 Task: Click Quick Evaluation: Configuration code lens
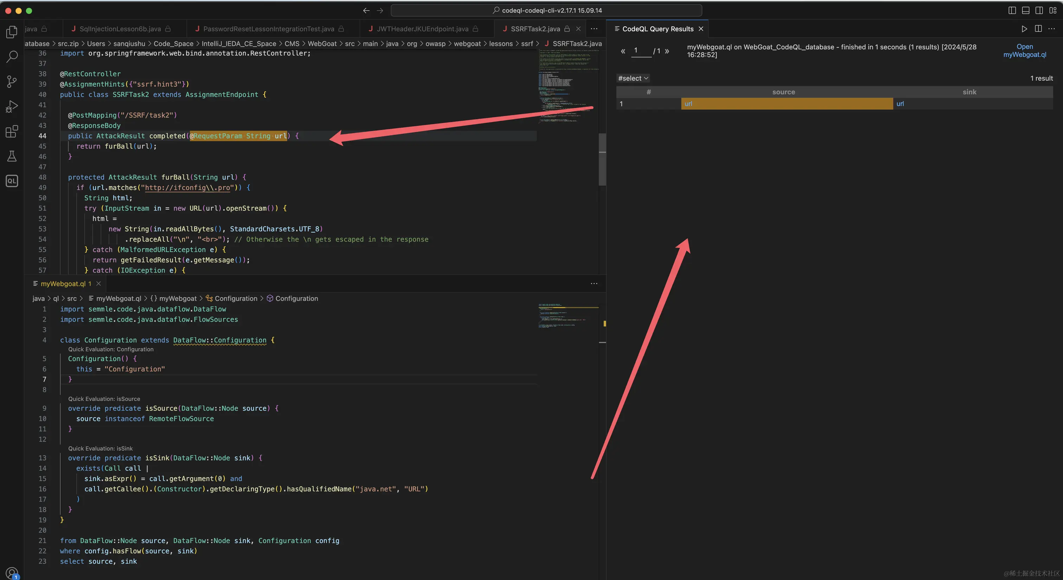(x=111, y=349)
